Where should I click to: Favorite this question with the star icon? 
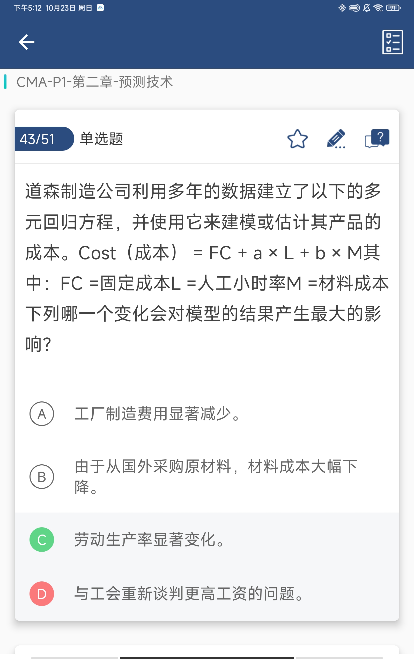point(297,139)
